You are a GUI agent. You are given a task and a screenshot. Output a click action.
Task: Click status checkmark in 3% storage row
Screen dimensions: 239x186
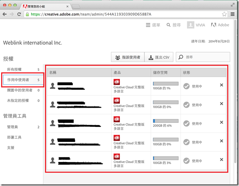(187, 161)
